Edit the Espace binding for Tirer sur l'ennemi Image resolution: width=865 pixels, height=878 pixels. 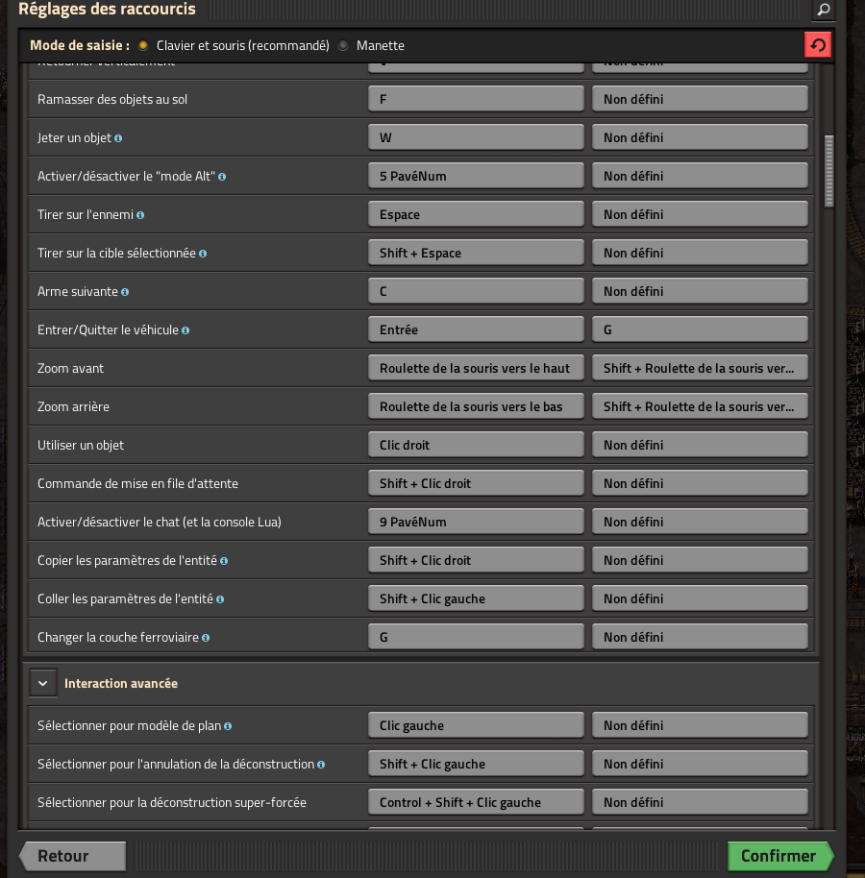pyautogui.click(x=476, y=214)
